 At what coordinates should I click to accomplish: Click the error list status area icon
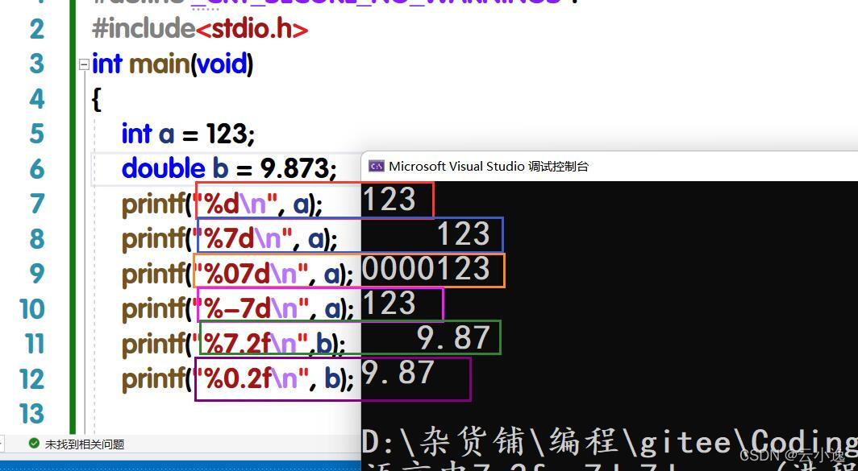point(34,443)
